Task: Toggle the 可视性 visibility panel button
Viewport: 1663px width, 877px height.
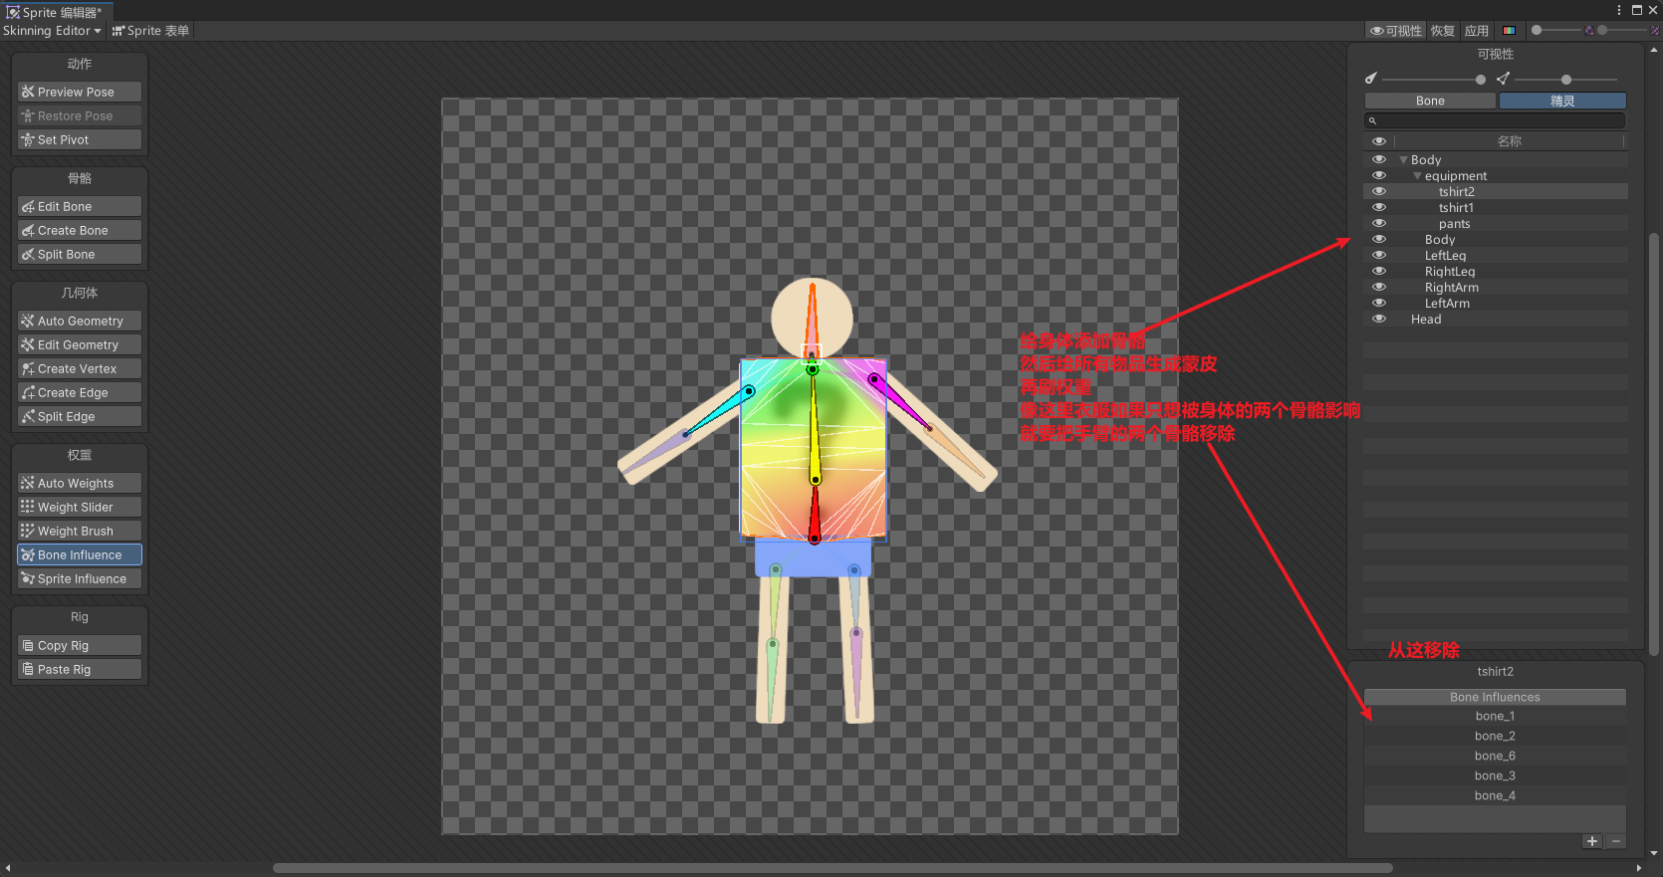Action: (1396, 31)
